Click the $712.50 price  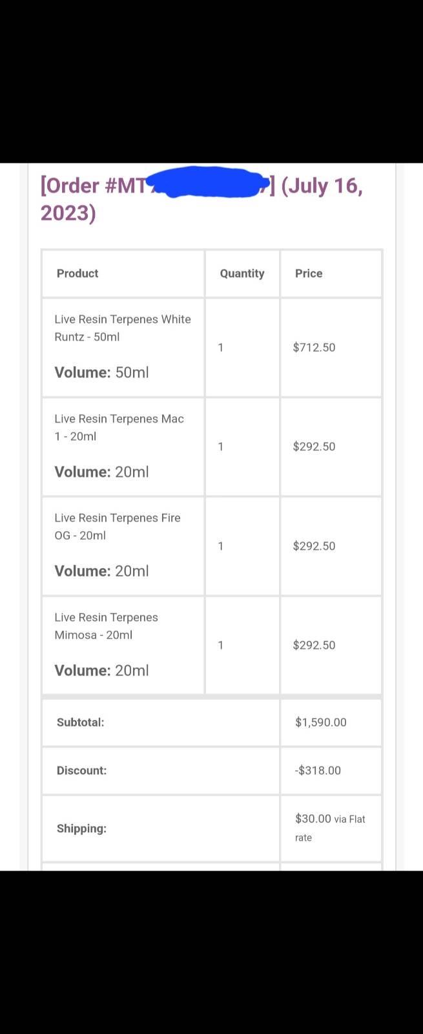(314, 347)
